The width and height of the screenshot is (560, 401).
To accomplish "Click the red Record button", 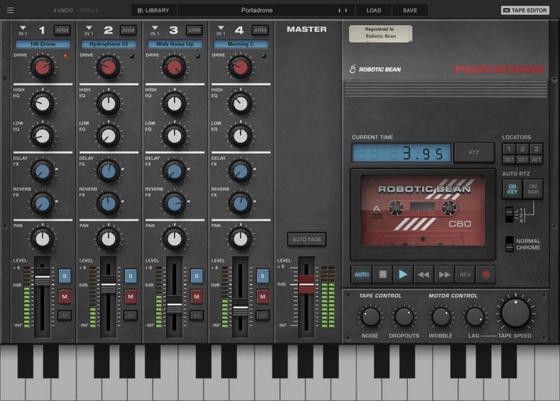I will (x=485, y=275).
